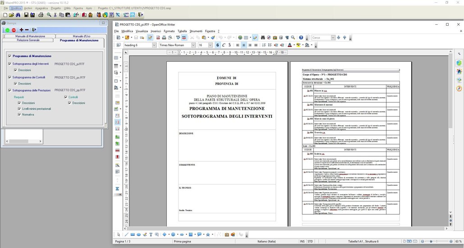The image size is (464, 248).
Task: Click the printer icon in MaintPRO toolbar
Action: (x=41, y=15)
